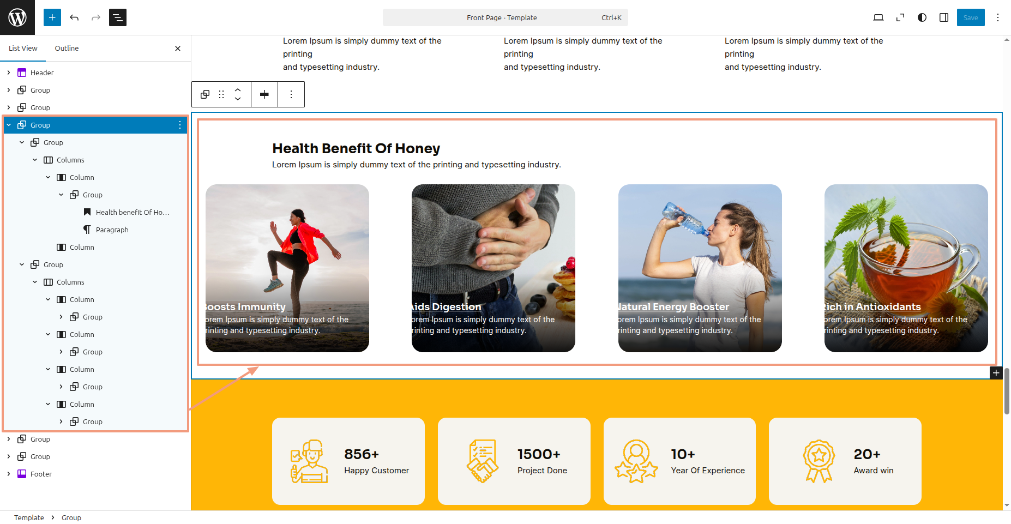Open block toolbar options three dots

[x=291, y=94]
